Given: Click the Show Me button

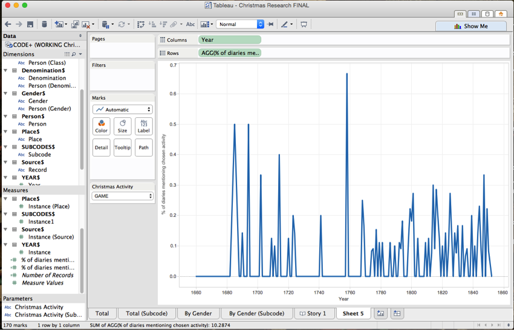Looking at the screenshot, I should (x=471, y=26).
